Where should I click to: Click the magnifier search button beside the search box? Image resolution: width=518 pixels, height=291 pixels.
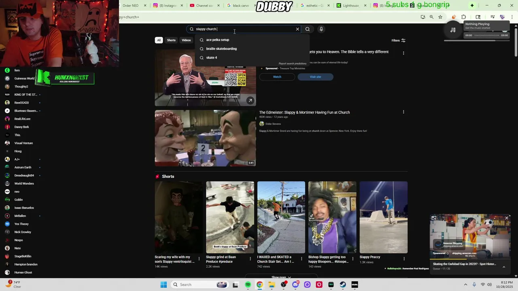pos(308,29)
